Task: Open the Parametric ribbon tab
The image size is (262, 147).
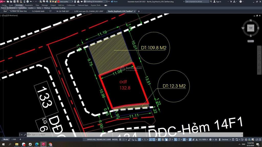Action: coord(29,5)
